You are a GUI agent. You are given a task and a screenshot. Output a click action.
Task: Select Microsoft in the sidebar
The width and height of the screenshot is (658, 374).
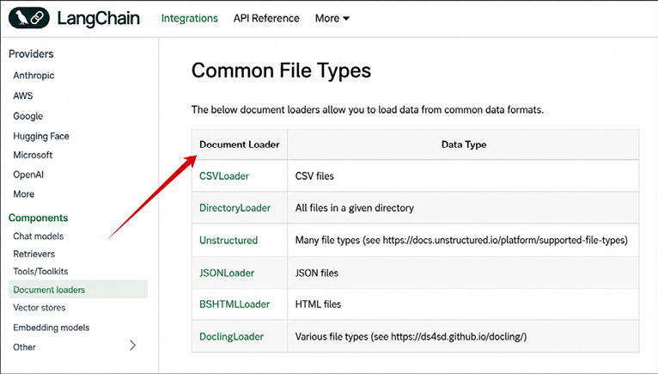33,155
